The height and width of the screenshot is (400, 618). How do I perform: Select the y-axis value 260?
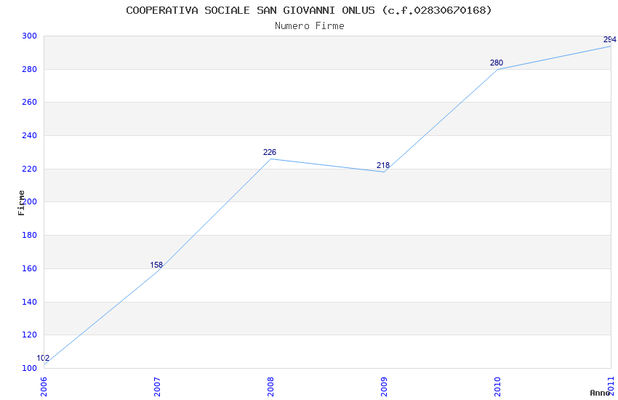click(30, 102)
